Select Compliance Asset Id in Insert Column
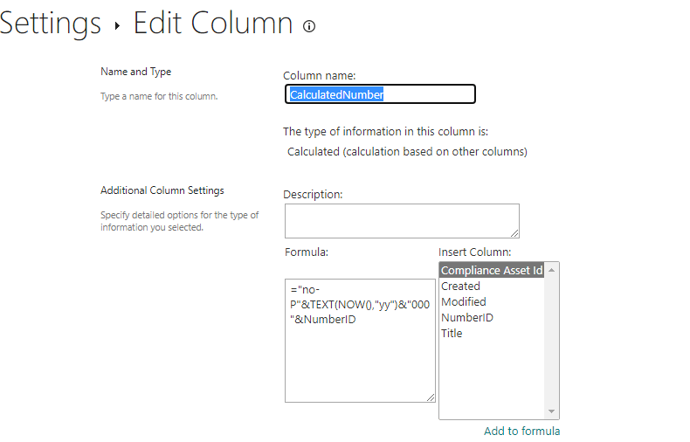 pyautogui.click(x=492, y=270)
